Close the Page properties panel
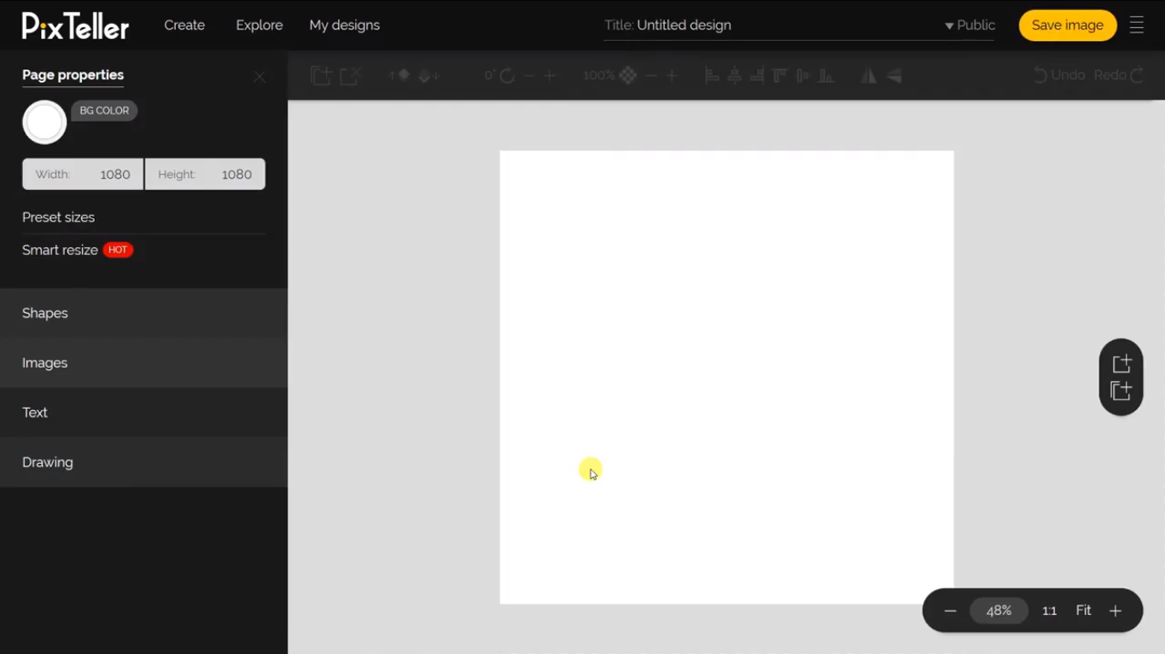1165x654 pixels. 259,77
